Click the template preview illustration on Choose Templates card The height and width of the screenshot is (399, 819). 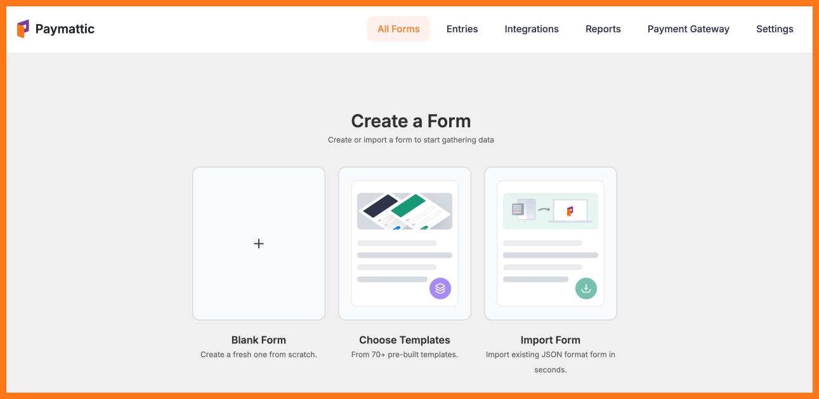pyautogui.click(x=404, y=210)
